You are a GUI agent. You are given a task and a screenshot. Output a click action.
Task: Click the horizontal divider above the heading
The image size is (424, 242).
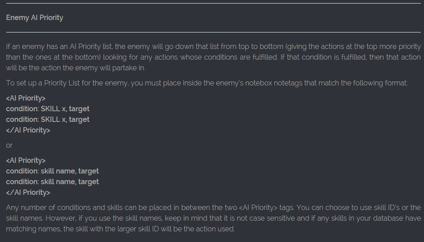(213, 4)
